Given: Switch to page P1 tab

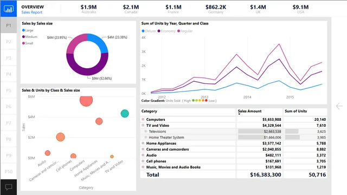Looking at the screenshot, I should [9, 25].
